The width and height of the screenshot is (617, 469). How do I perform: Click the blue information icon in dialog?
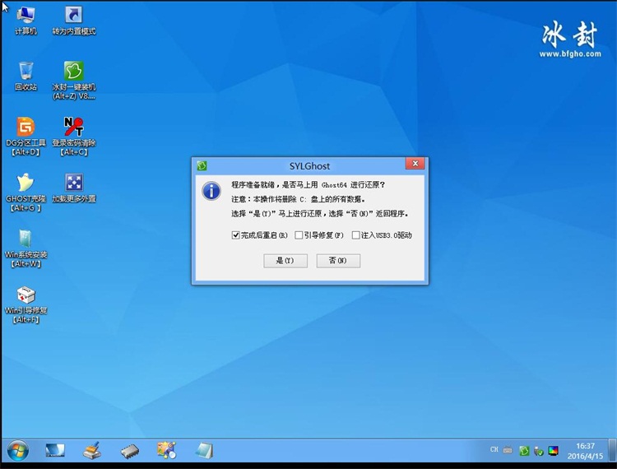click(x=211, y=191)
